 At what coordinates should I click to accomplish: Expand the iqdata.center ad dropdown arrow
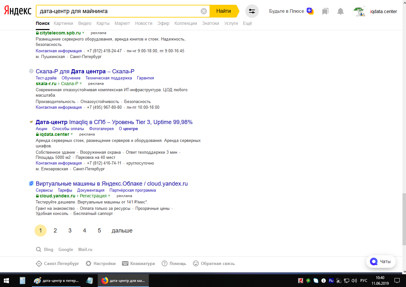[x=72, y=134]
